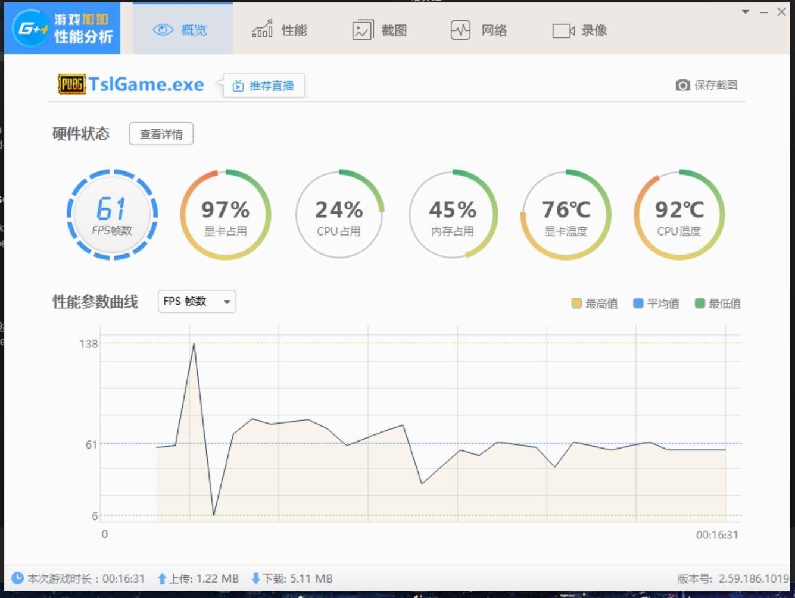Click the 版本号 2.59.186.1019 text
This screenshot has width=795, height=598.
point(733,578)
